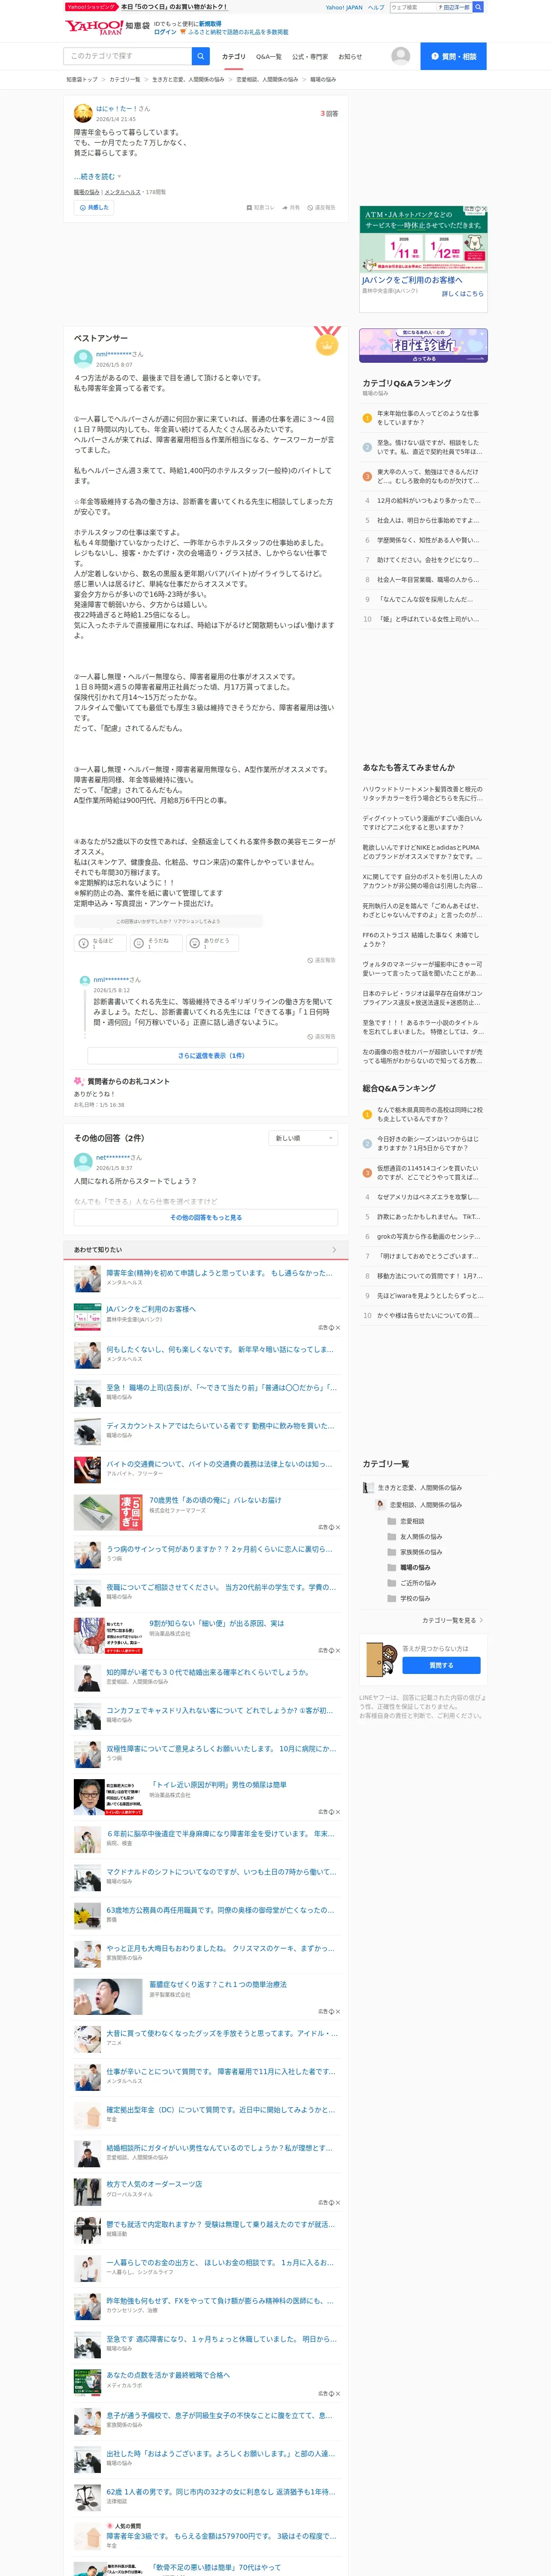
Task: Click in the ウェブ検索 input field
Action: click(x=413, y=7)
